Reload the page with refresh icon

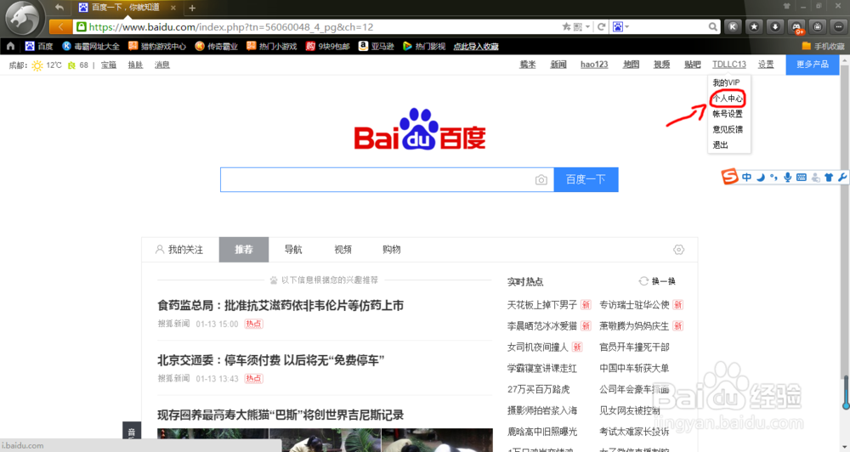point(601,26)
